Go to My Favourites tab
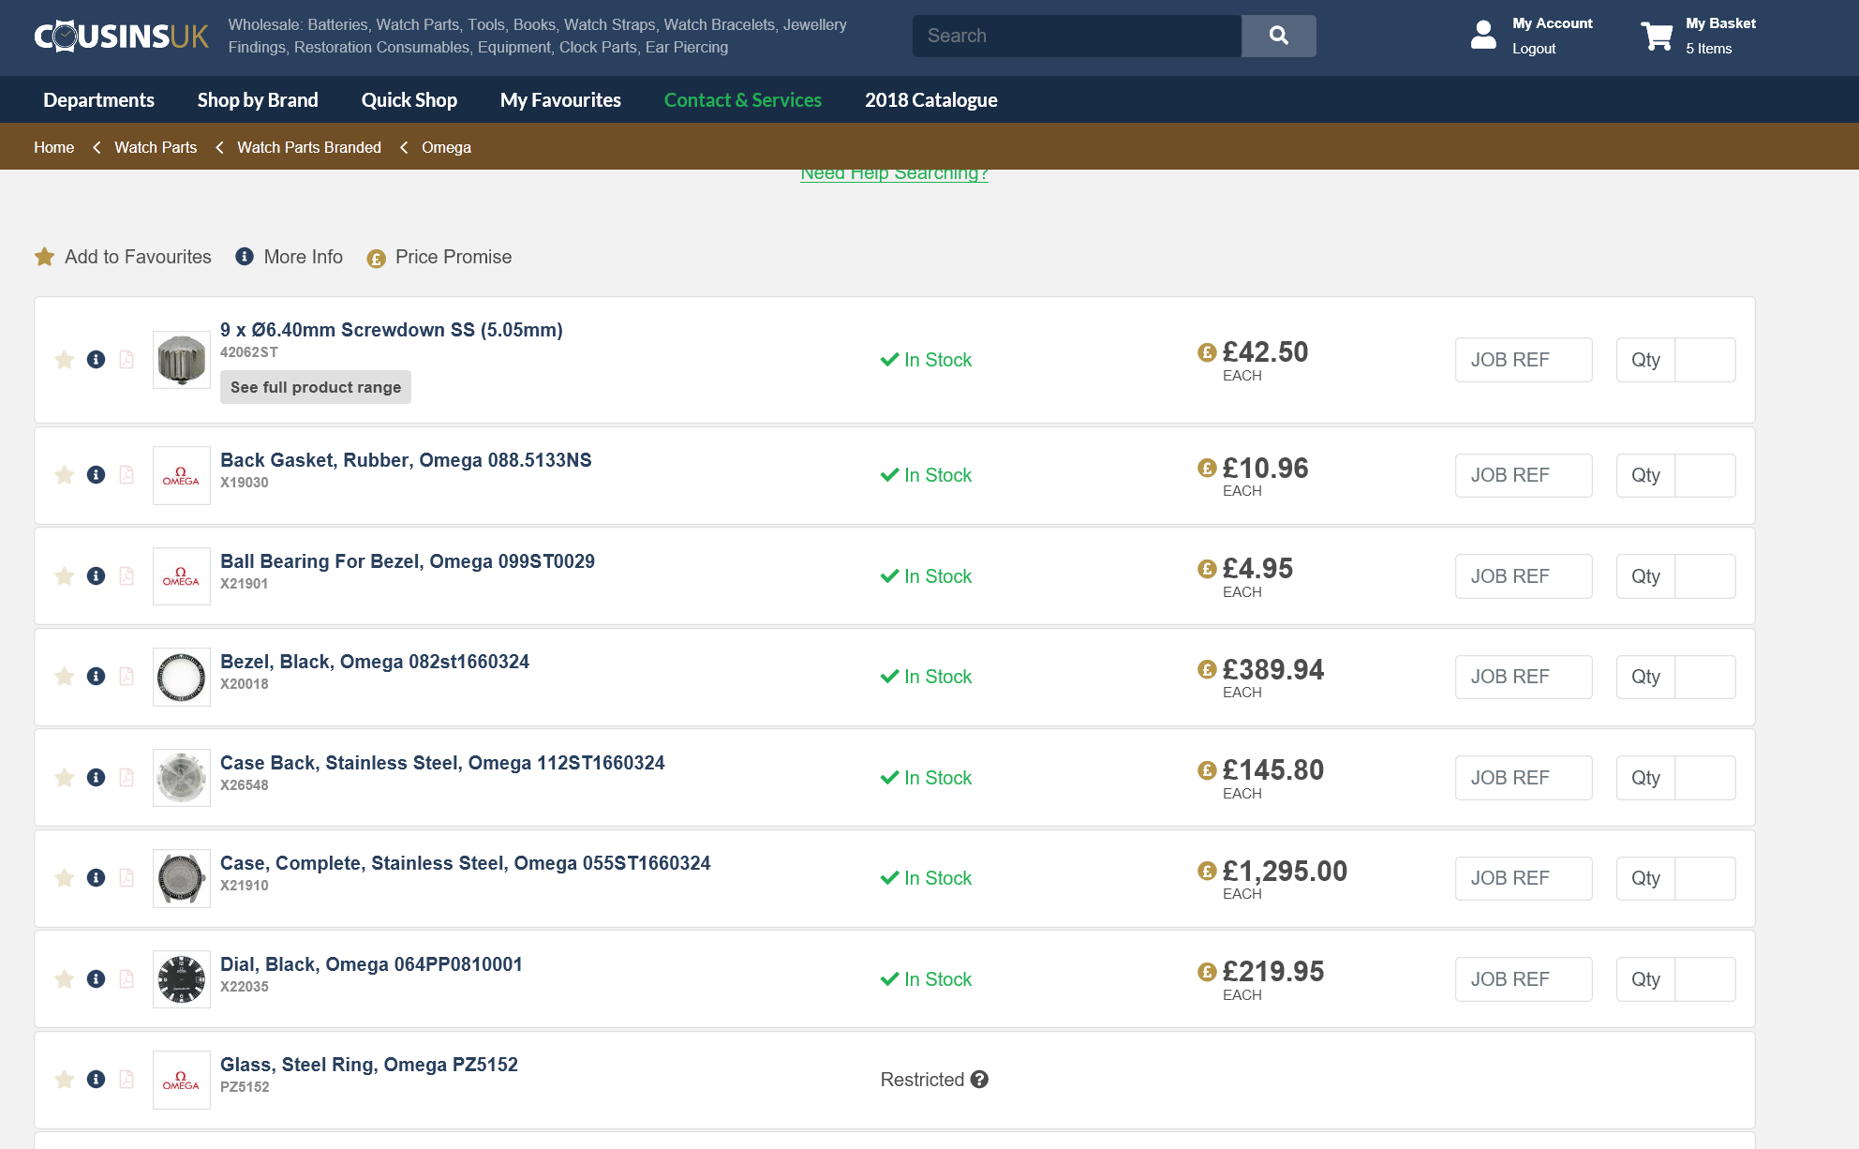This screenshot has width=1859, height=1149. [x=560, y=100]
